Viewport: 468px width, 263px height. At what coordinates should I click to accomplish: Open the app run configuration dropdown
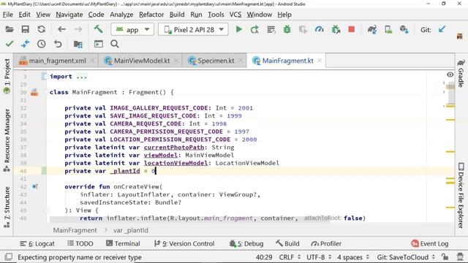[x=132, y=29]
